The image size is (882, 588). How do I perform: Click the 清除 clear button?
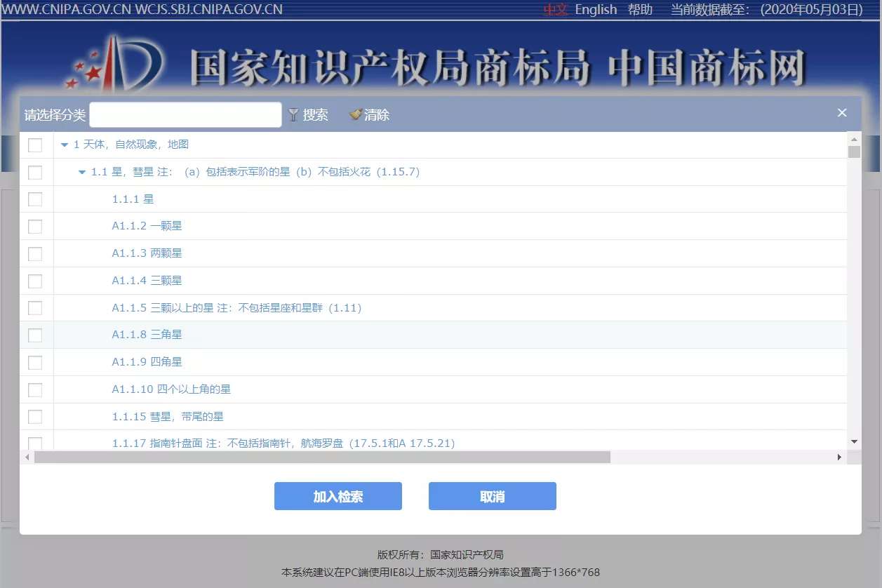pyautogui.click(x=370, y=115)
